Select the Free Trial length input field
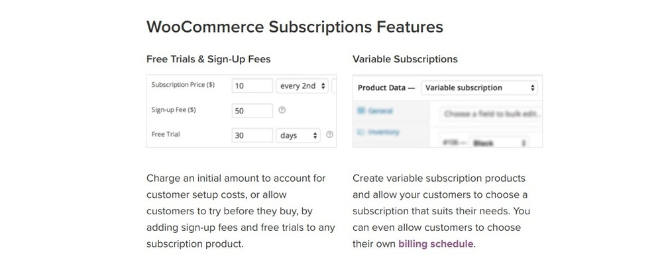This screenshot has width=666, height=272. tap(252, 135)
